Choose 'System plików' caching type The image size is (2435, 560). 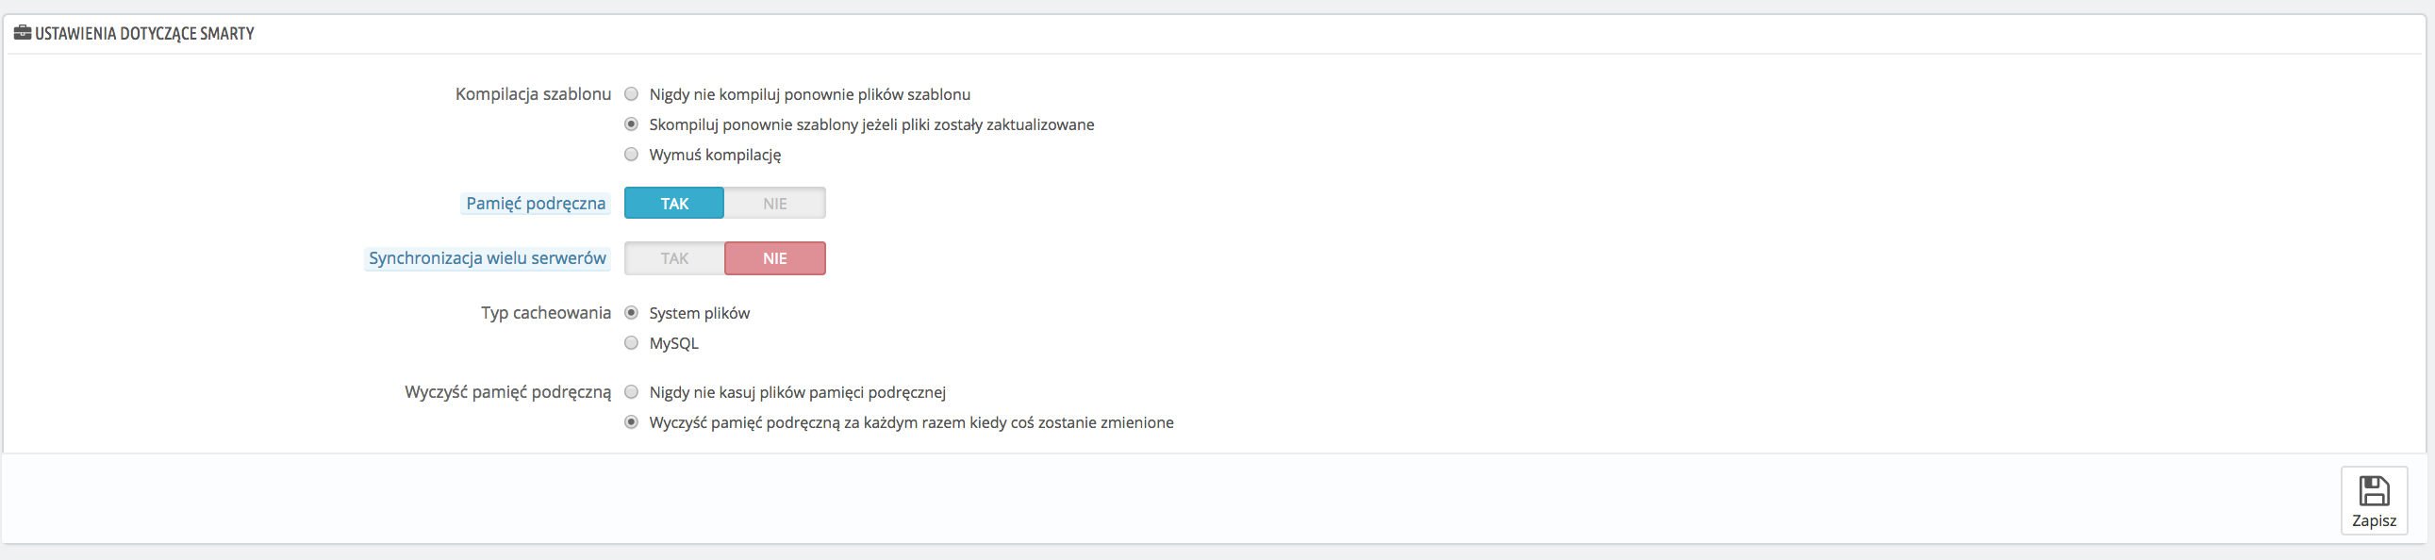coord(632,313)
